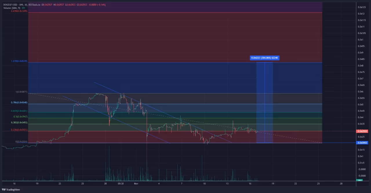Click the green volume value tag 351
The image size is (371, 193).
click(x=359, y=181)
